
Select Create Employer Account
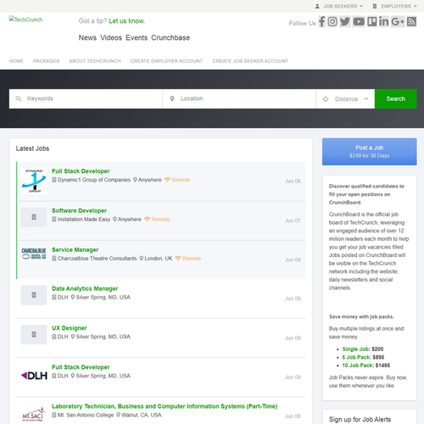click(166, 61)
